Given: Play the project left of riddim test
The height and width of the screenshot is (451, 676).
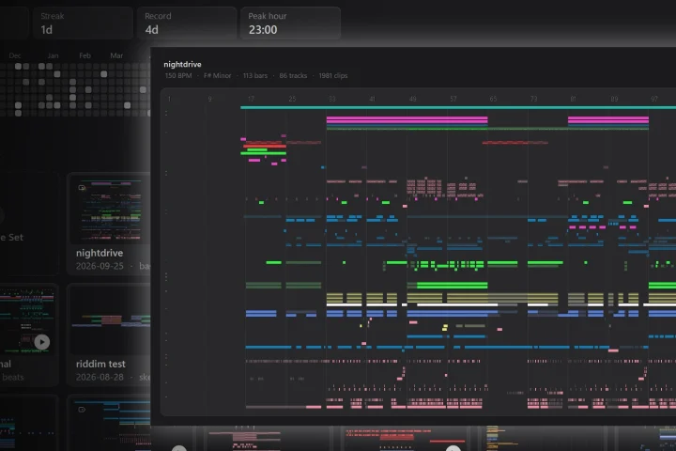Looking at the screenshot, I should tap(42, 342).
